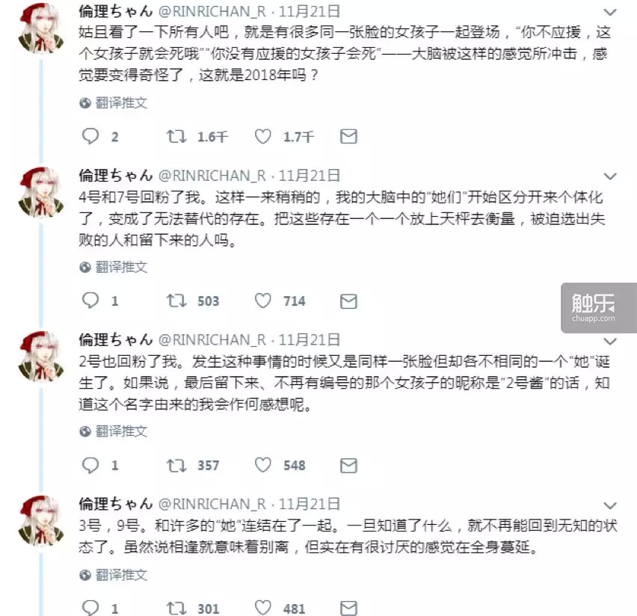This screenshot has height=616, width=637.
Task: Like the tweet with 548 likes
Action: (x=263, y=465)
